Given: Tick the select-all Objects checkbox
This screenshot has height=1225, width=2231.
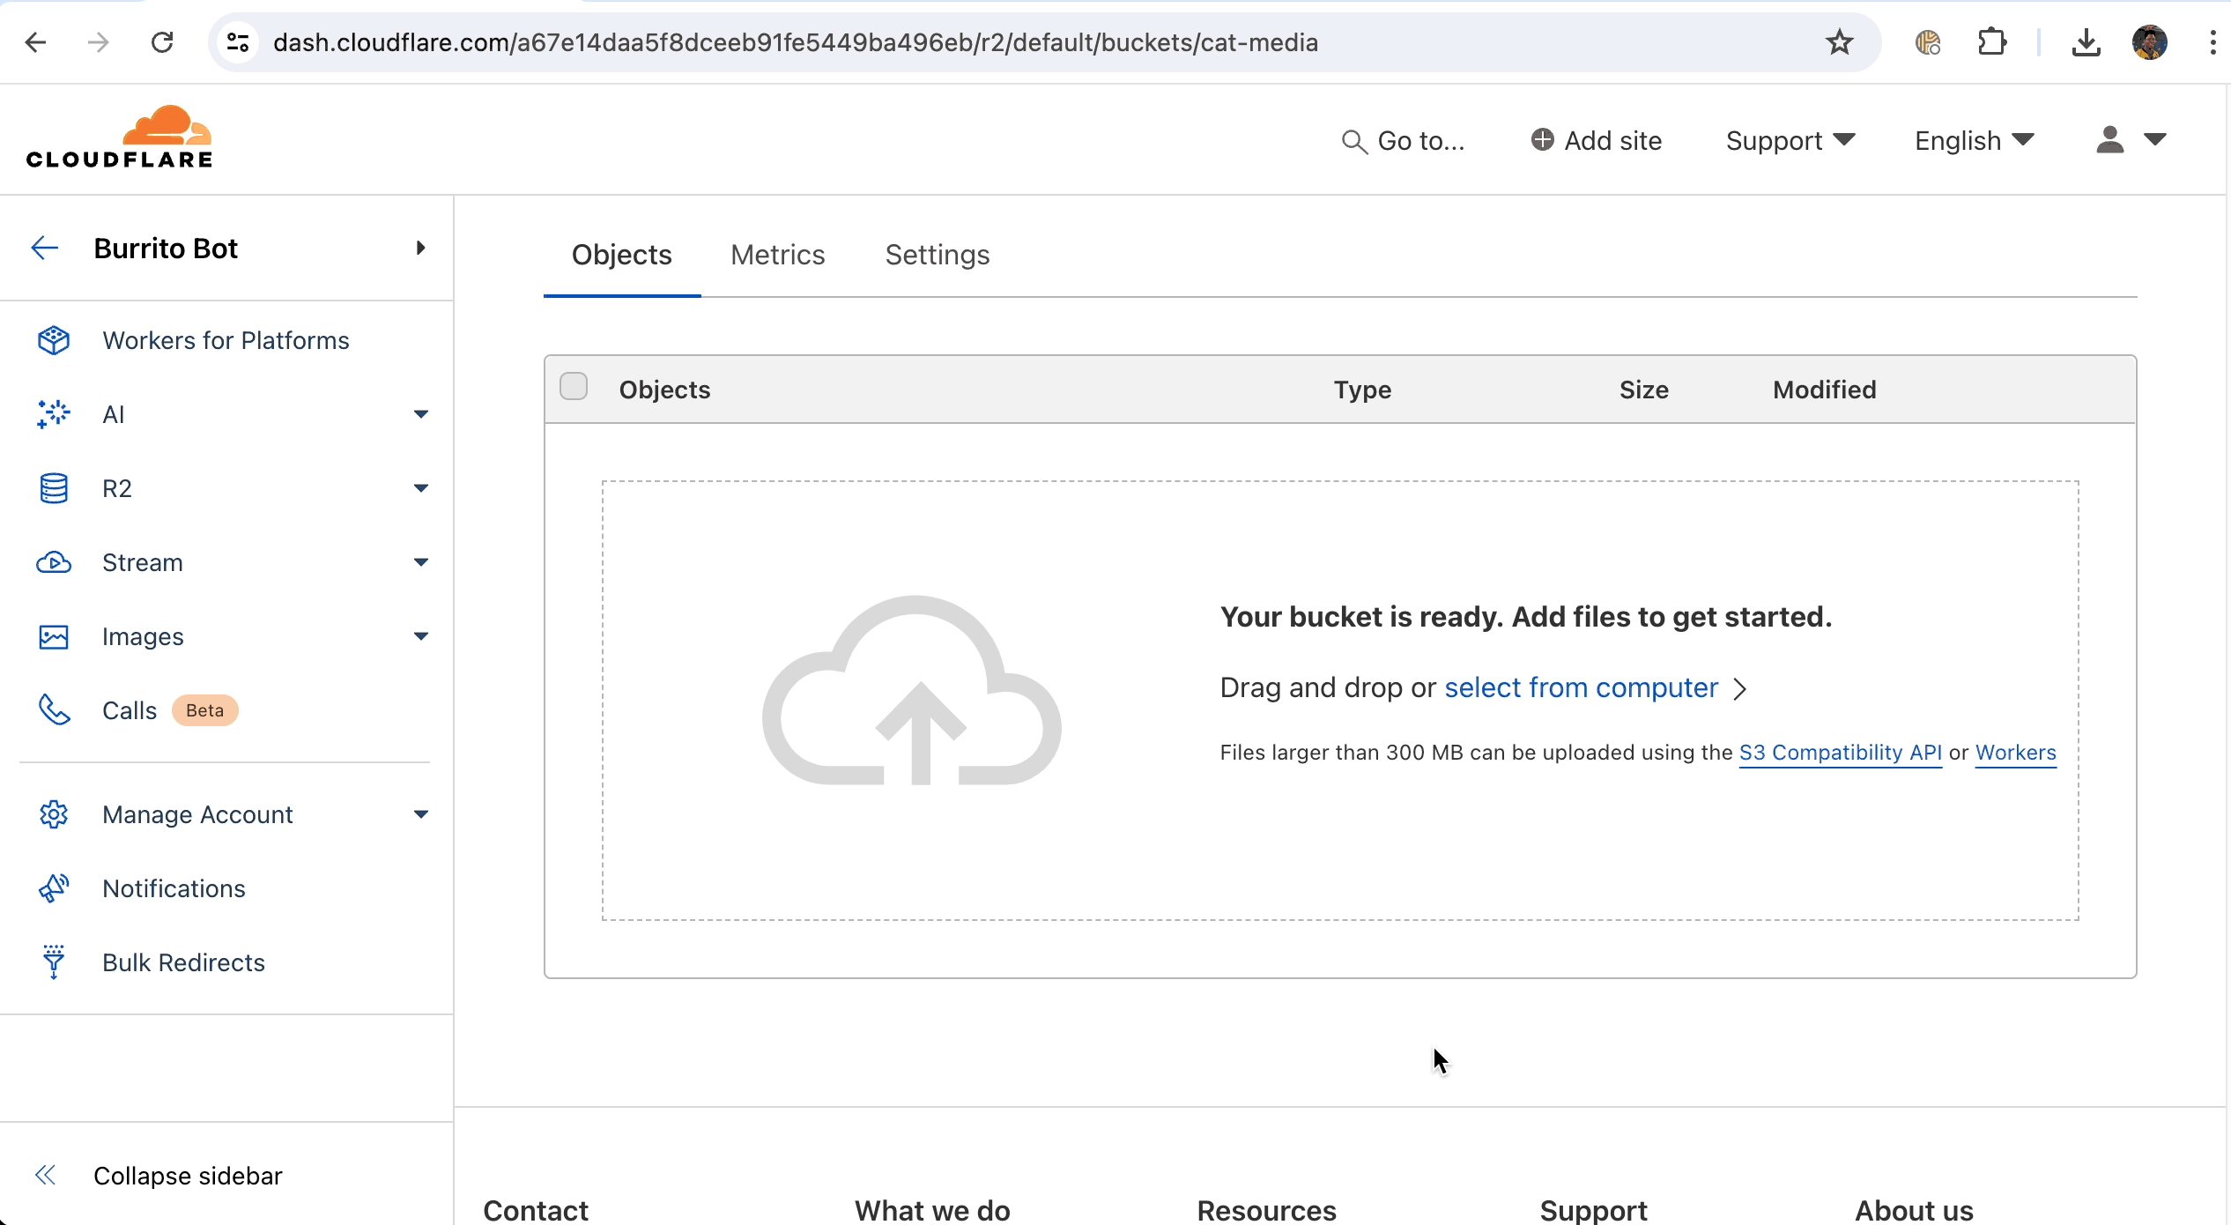Looking at the screenshot, I should tap(574, 387).
